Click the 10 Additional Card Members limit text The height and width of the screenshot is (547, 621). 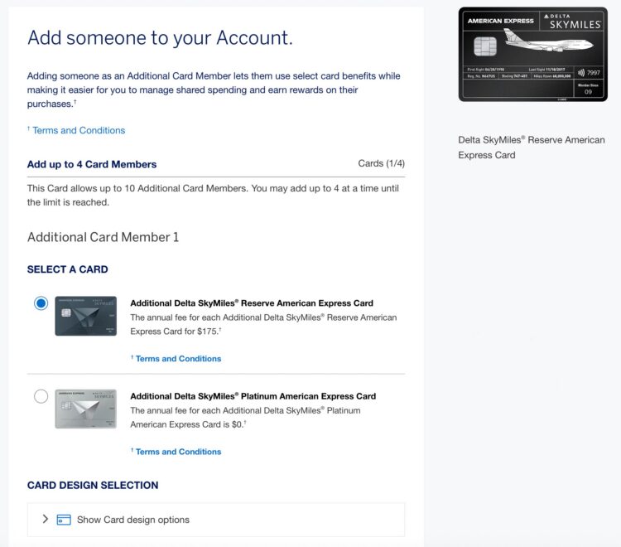point(213,196)
